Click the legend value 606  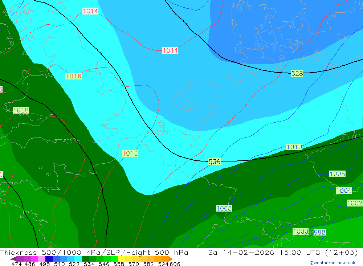click(x=175, y=264)
